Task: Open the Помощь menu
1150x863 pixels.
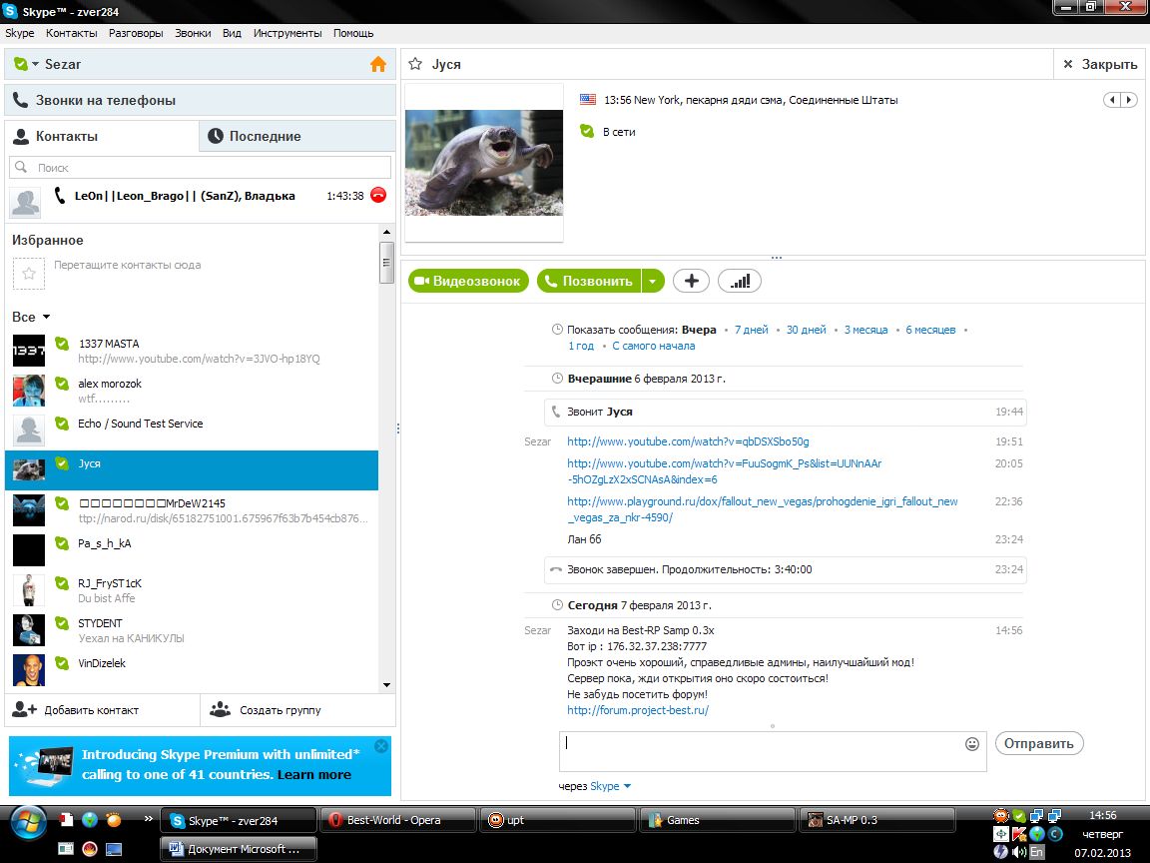Action: pyautogui.click(x=352, y=33)
